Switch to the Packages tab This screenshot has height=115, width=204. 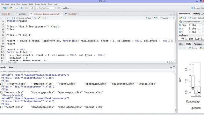point(198,44)
